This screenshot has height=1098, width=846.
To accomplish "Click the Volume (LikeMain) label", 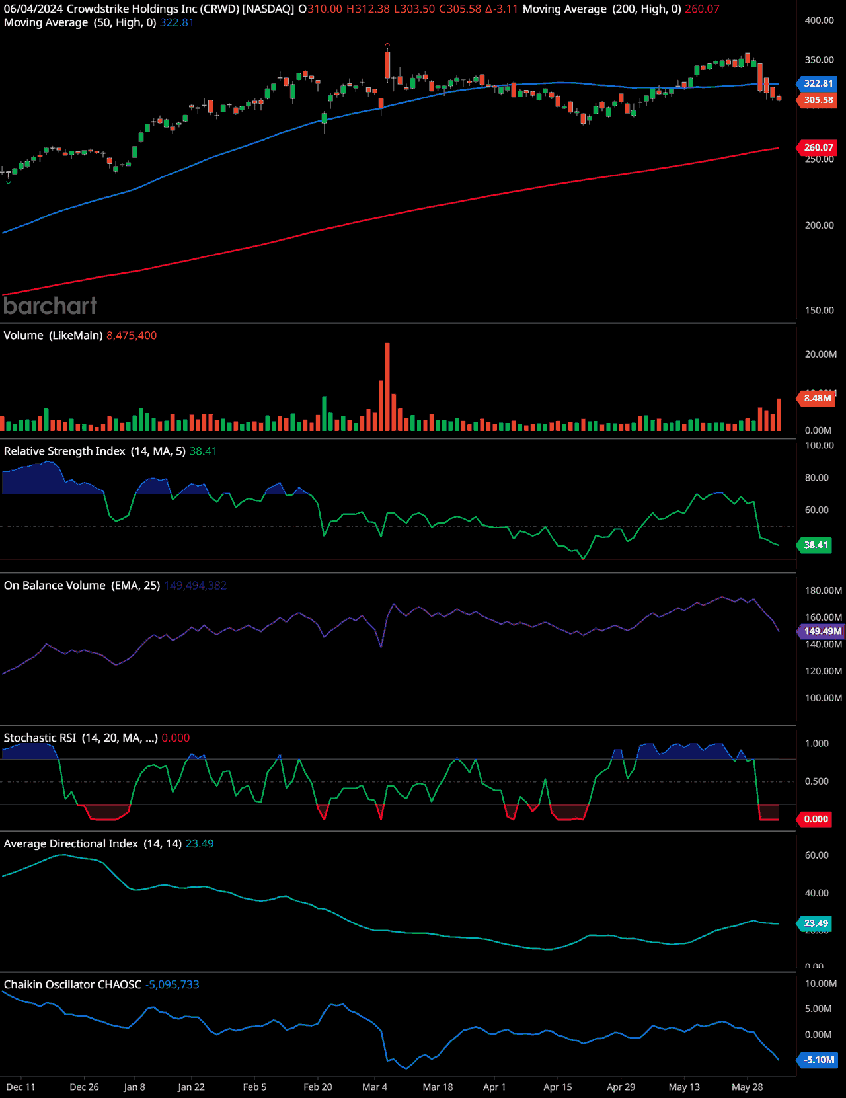I will click(x=53, y=335).
